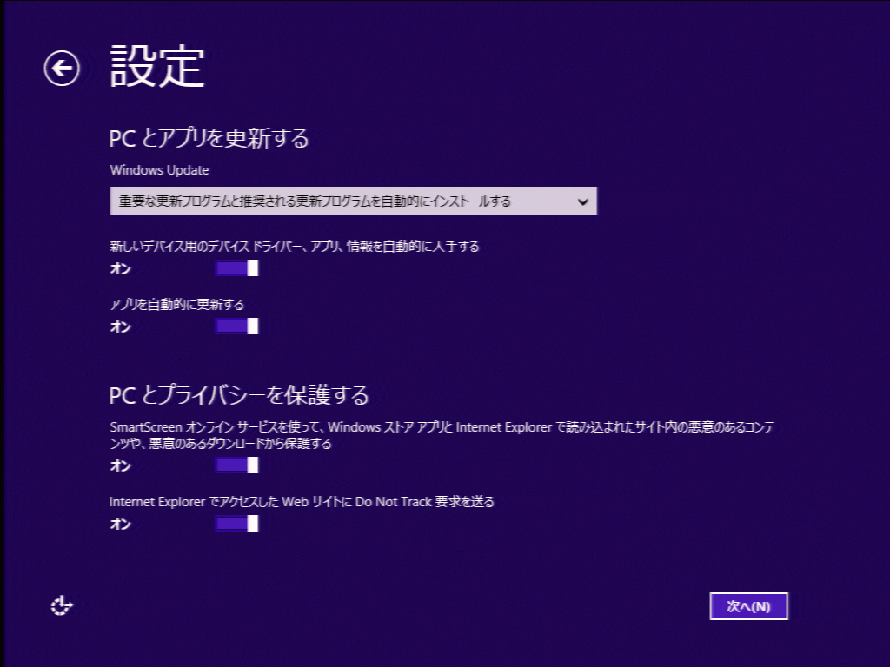Click the 設定 page title
Viewport: 890px width, 667px height.
click(x=157, y=67)
